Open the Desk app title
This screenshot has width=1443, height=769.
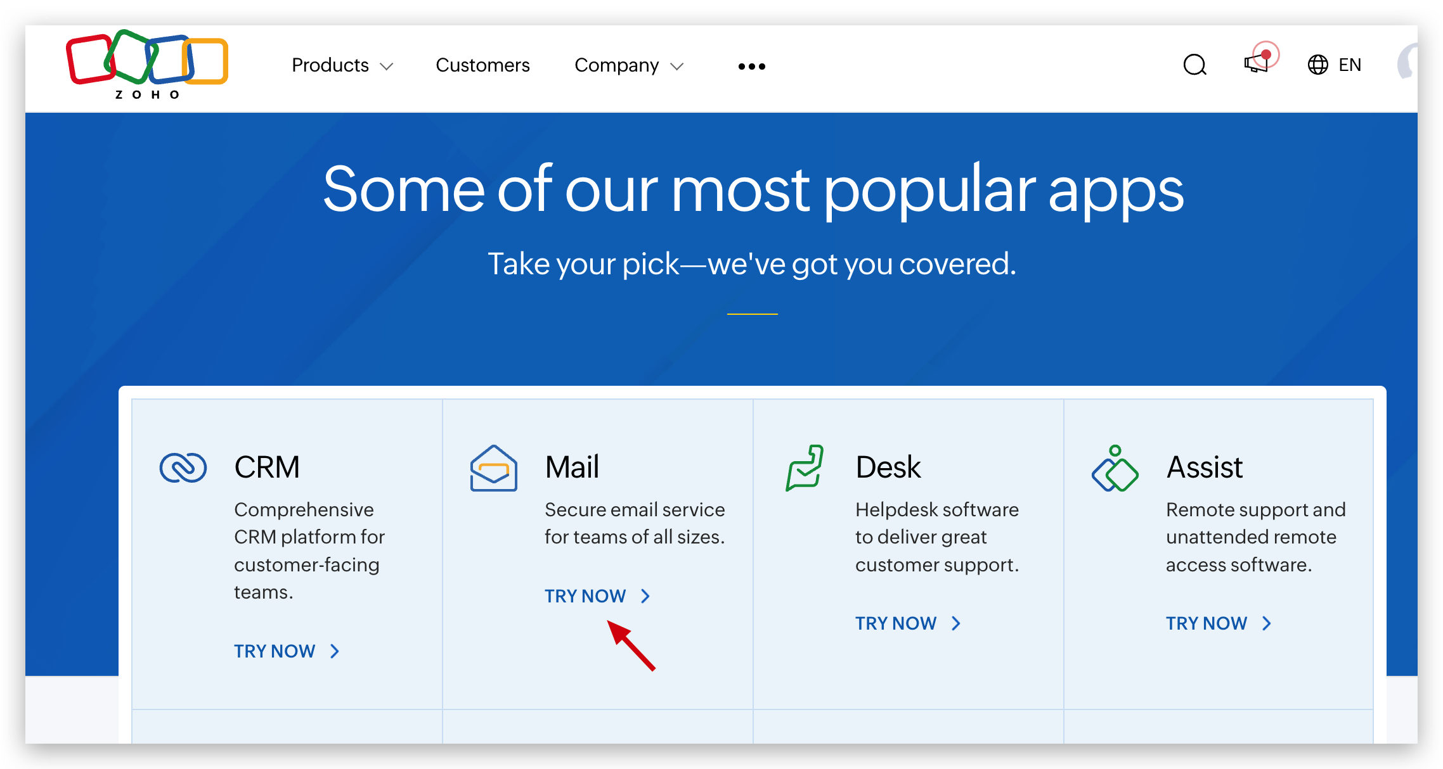pos(888,467)
